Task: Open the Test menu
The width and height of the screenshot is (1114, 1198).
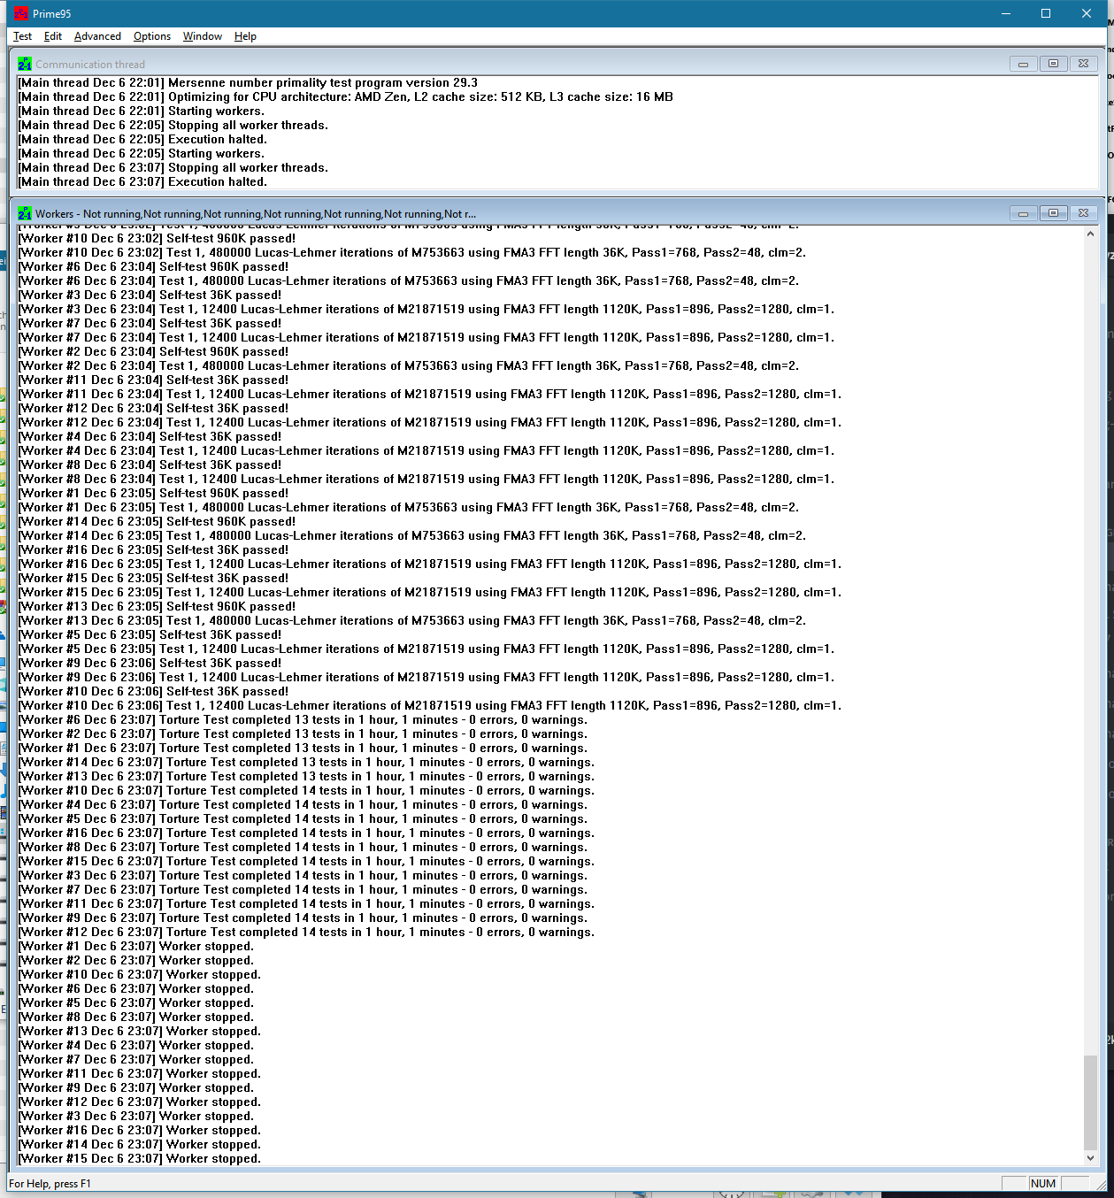Action: 22,36
